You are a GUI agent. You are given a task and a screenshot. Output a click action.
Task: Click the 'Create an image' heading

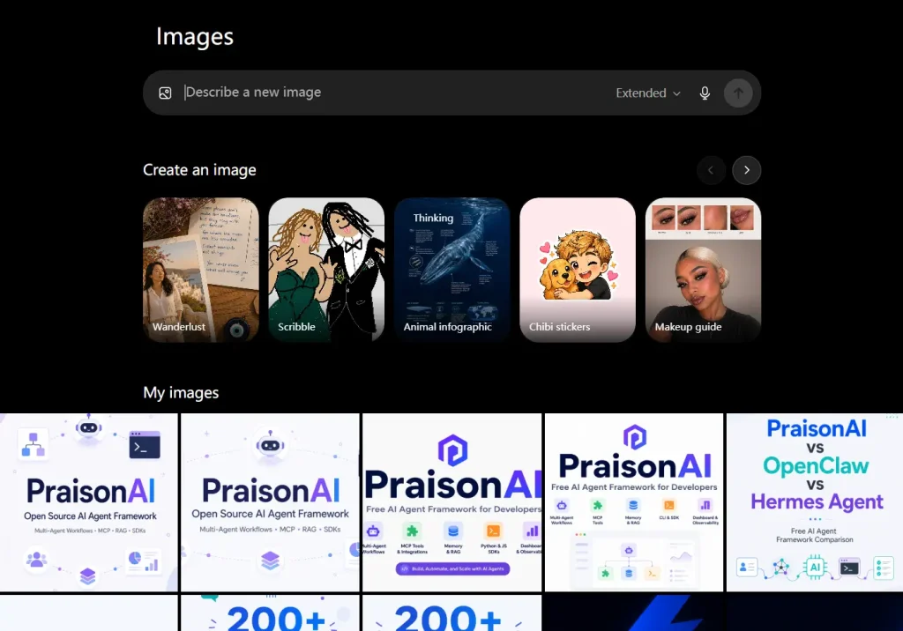(199, 170)
